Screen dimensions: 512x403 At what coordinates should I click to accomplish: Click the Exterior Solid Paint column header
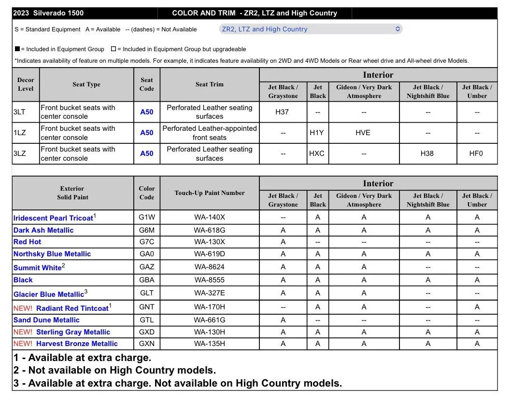pos(72,193)
